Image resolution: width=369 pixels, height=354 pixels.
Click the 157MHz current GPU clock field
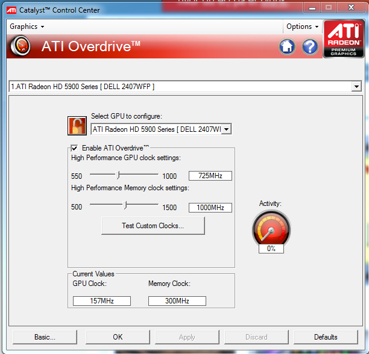point(102,301)
